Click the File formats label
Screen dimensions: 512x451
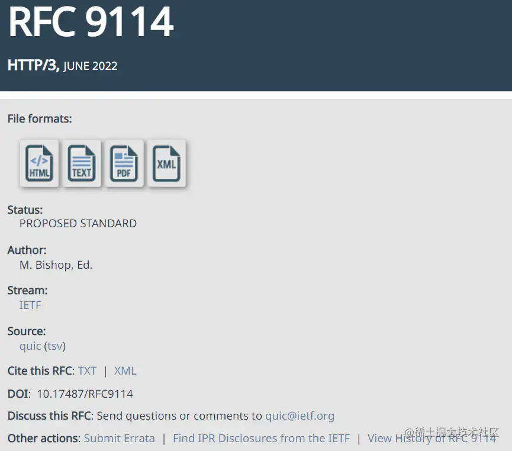pyautogui.click(x=40, y=118)
